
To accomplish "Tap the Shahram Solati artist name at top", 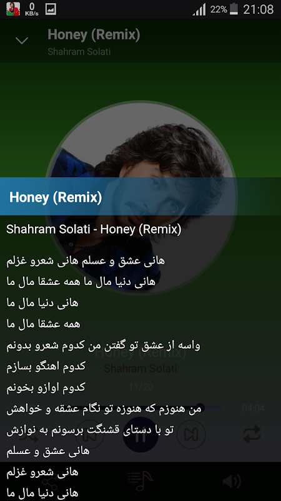I will click(79, 52).
